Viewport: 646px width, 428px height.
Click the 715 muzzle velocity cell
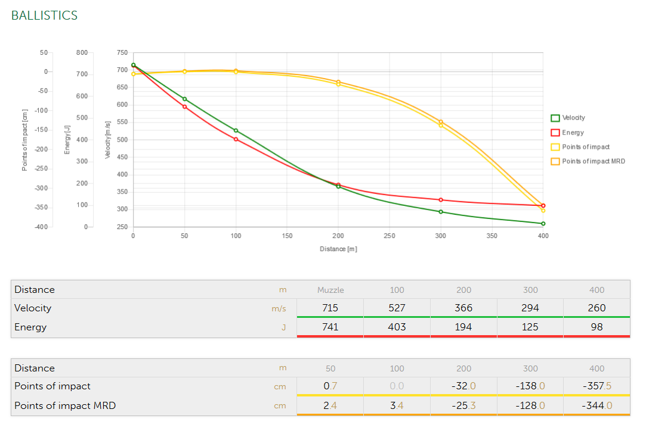pyautogui.click(x=330, y=308)
